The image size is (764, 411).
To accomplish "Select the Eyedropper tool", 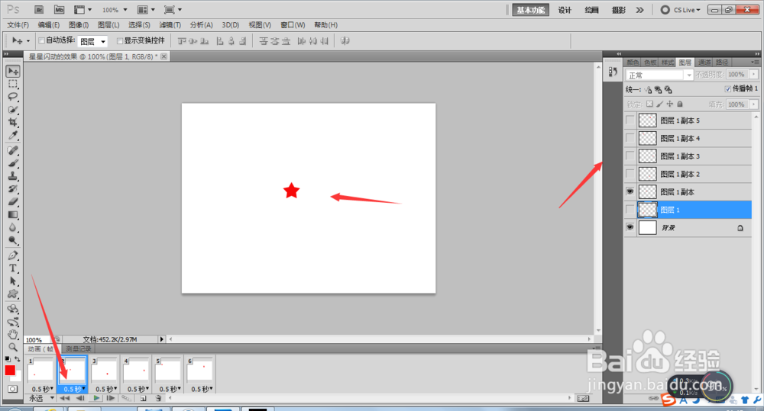I will (13, 135).
